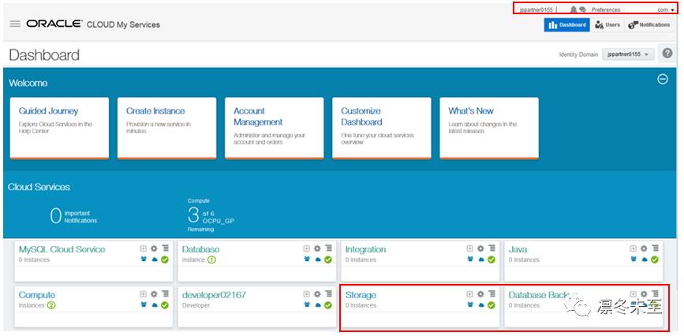Click cloud icon on Compute card
The height and width of the screenshot is (336, 684).
point(155,305)
